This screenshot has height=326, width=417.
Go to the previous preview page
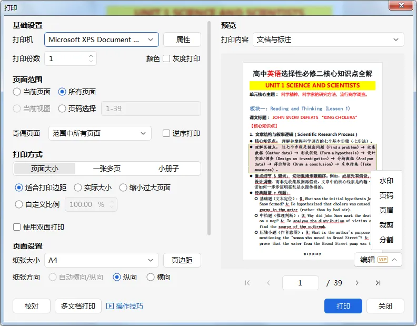[269, 283]
